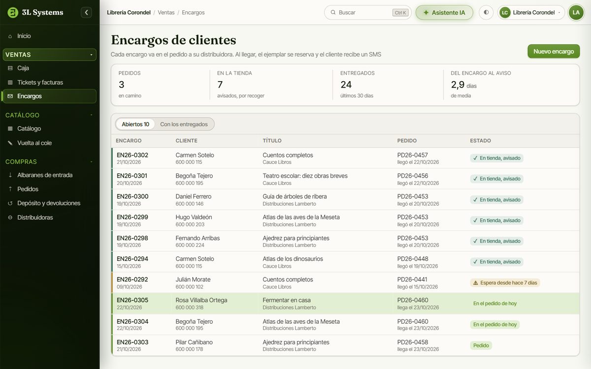Click pedido PD26-0458
Screen dimensions: 591x369
pyautogui.click(x=413, y=342)
